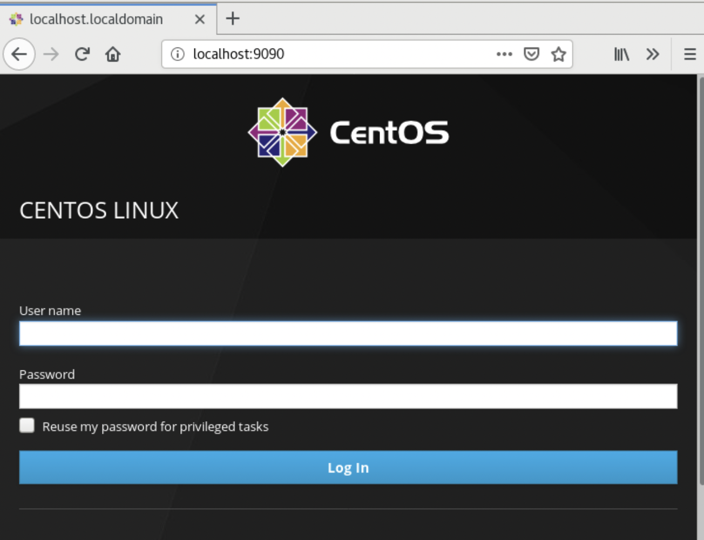Click the CENTOS LINUX heading banner
704x540 pixels.
[x=99, y=211]
